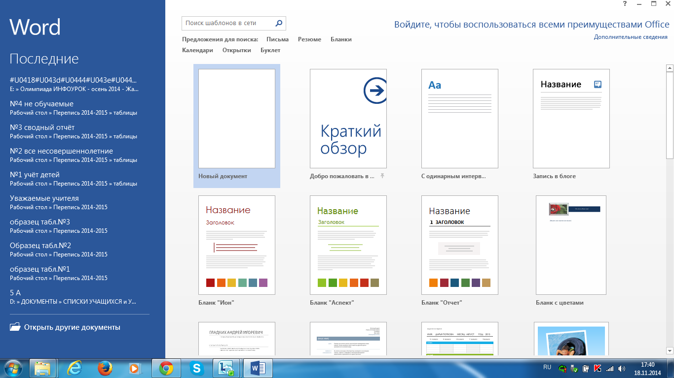Click the sign-in link Войдите, чтобы воспользоваться
Image resolution: width=674 pixels, height=378 pixels.
[x=532, y=25]
